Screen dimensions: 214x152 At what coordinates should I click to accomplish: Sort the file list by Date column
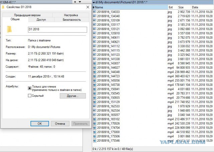202,7
